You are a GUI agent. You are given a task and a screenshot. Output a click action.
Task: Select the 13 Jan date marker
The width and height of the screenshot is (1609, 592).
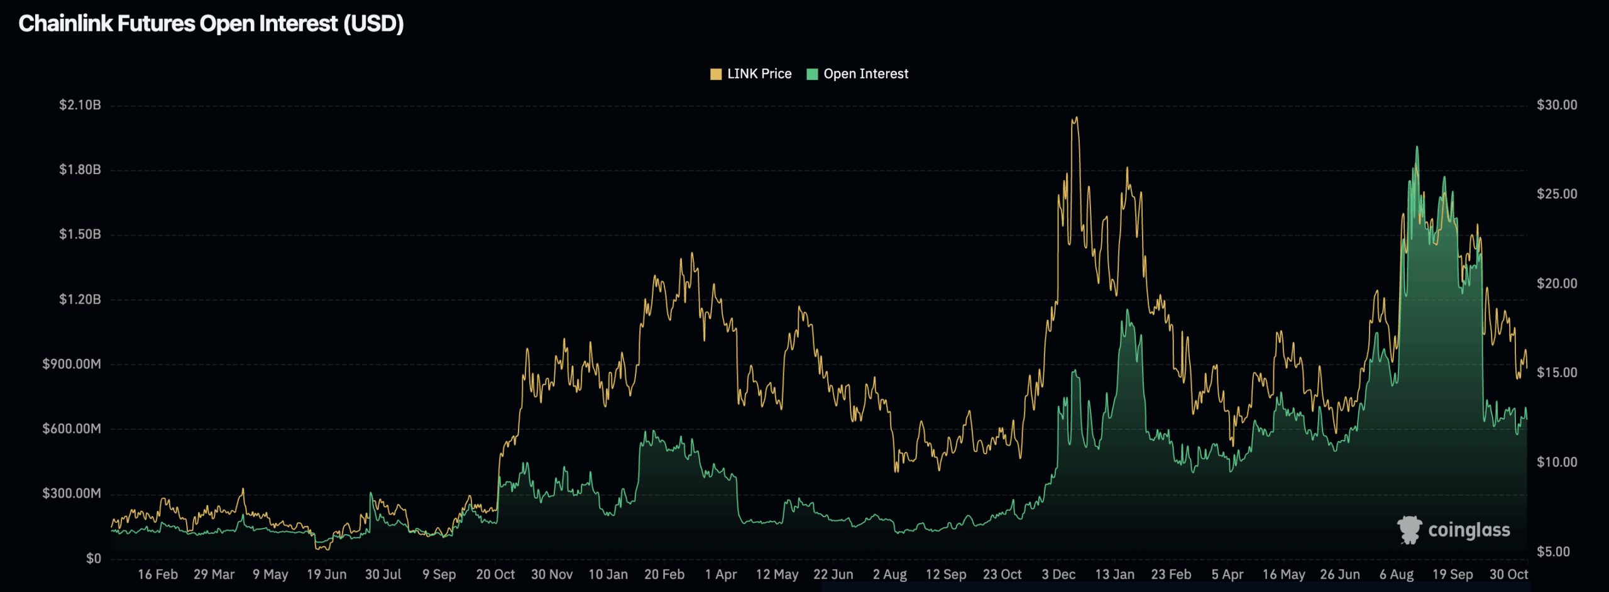1114,574
